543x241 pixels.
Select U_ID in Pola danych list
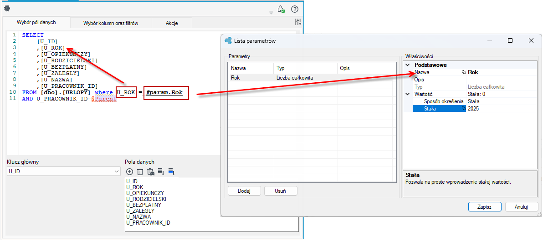click(x=132, y=181)
